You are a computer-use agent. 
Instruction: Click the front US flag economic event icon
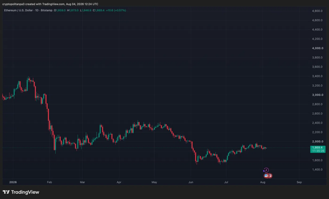pos(266,176)
